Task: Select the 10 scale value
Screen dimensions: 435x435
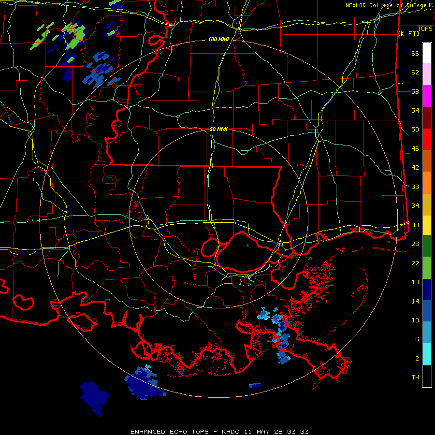Action: 415,320
